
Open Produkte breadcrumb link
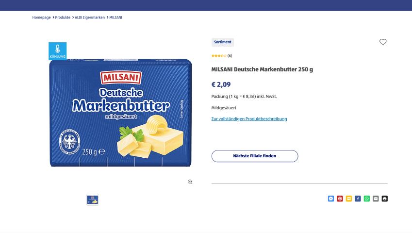point(63,17)
